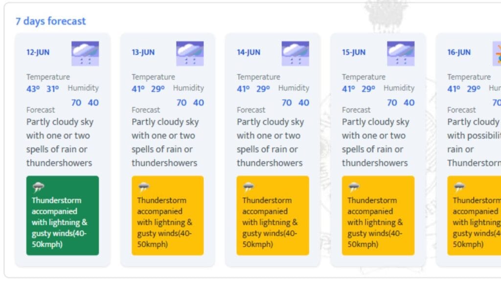Click thunderstorm icon in 14-JUN yellow warning

point(249,187)
